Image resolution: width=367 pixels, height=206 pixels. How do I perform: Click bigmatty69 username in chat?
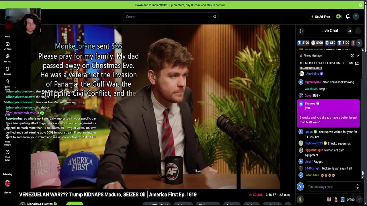tap(313, 82)
